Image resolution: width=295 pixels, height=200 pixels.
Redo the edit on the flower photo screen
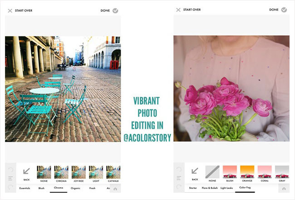click(x=179, y=187)
